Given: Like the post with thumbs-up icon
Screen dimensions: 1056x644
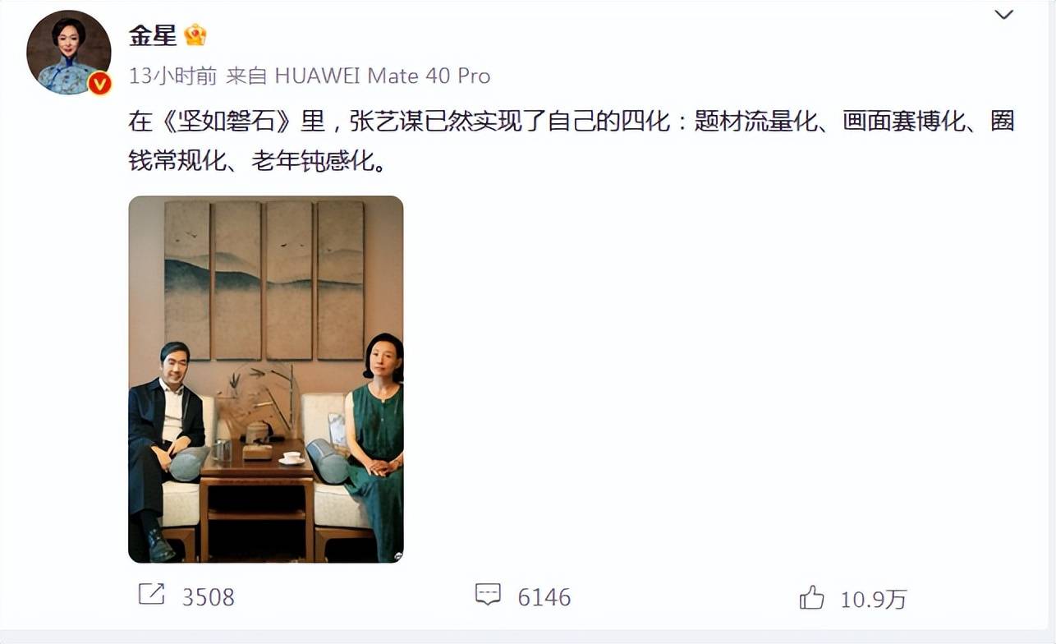Looking at the screenshot, I should (811, 597).
